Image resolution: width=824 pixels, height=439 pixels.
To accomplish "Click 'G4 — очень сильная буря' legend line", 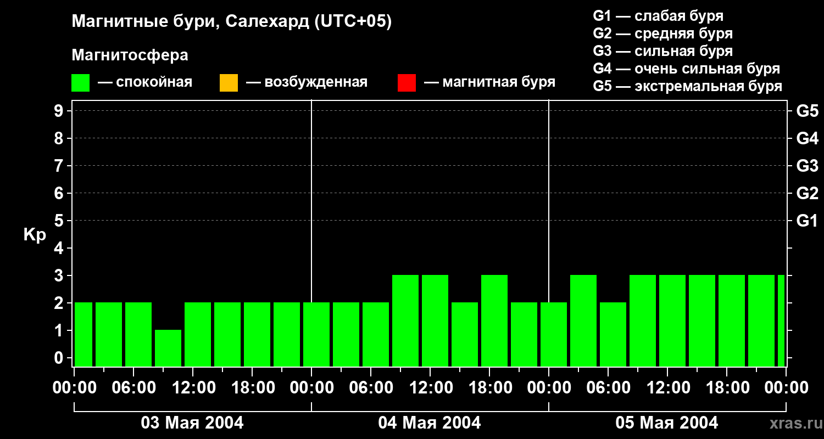I will point(687,69).
